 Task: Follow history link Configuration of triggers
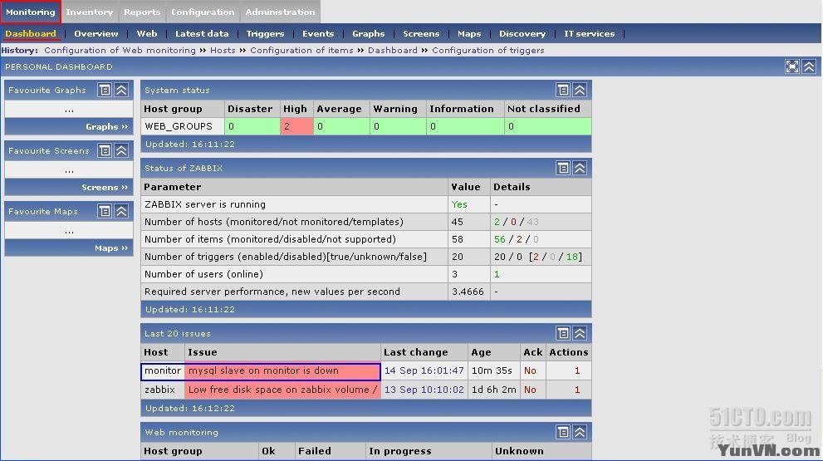click(x=488, y=51)
